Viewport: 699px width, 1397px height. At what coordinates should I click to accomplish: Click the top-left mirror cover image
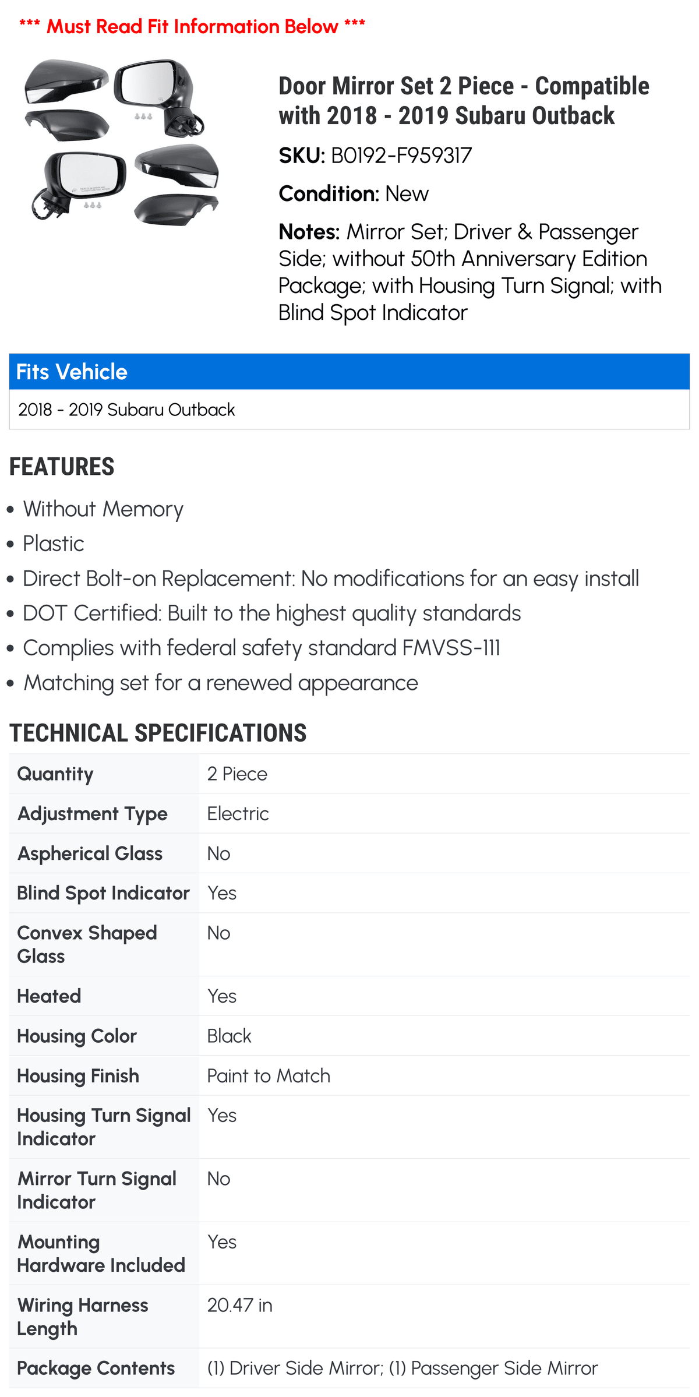click(x=66, y=81)
